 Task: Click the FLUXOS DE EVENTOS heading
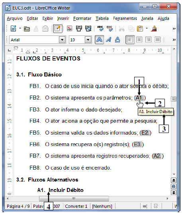coord(49,59)
